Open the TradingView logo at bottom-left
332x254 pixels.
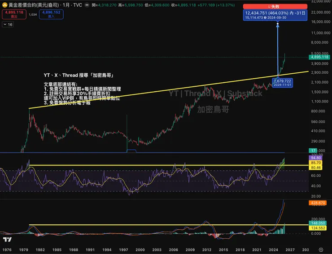point(8,240)
